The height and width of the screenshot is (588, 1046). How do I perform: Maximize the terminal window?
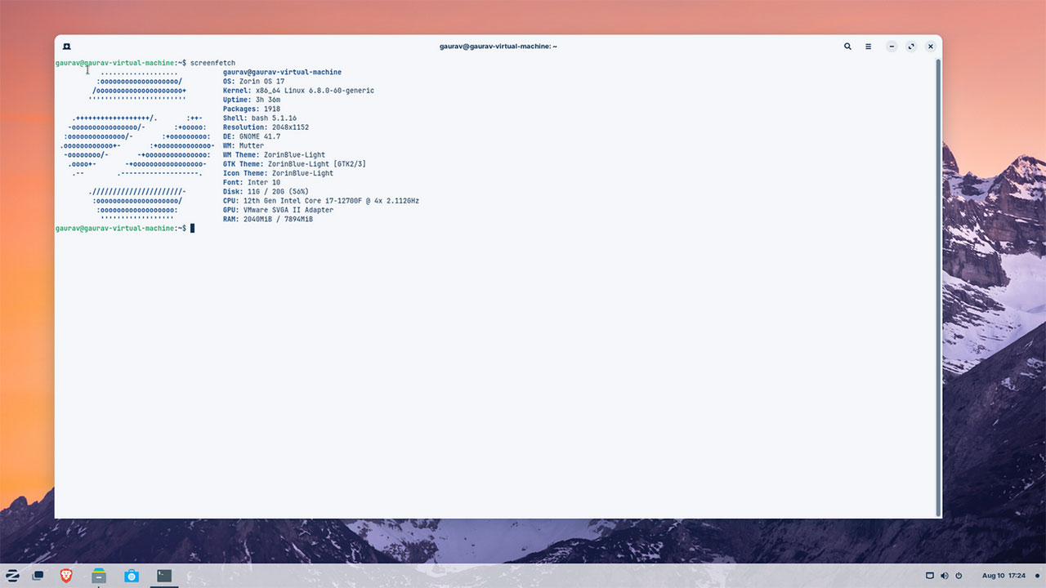point(911,47)
